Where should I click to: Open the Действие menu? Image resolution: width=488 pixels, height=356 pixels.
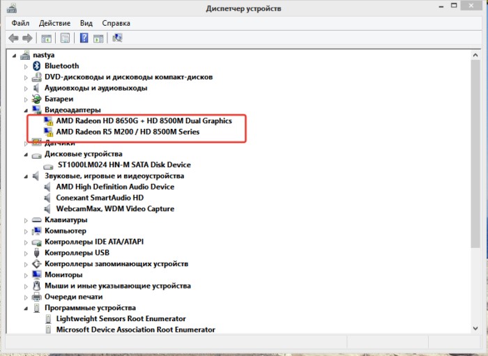click(x=54, y=23)
